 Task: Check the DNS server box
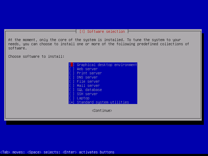(72, 77)
